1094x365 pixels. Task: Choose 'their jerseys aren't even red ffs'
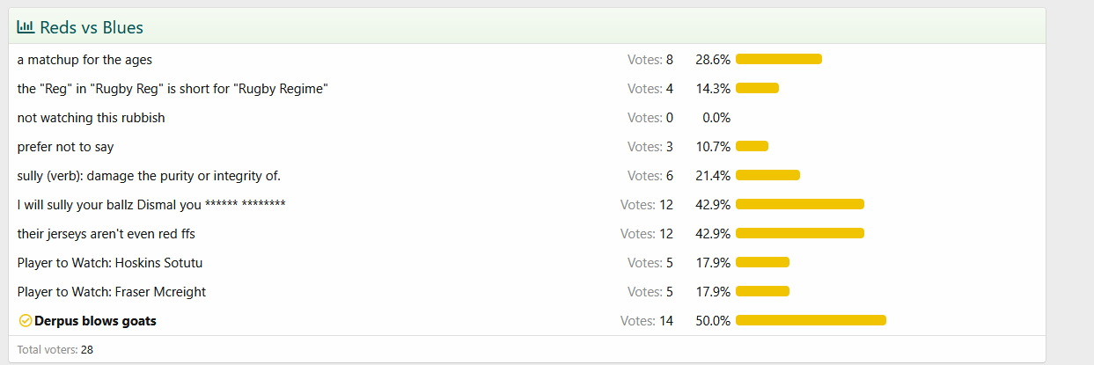(106, 234)
